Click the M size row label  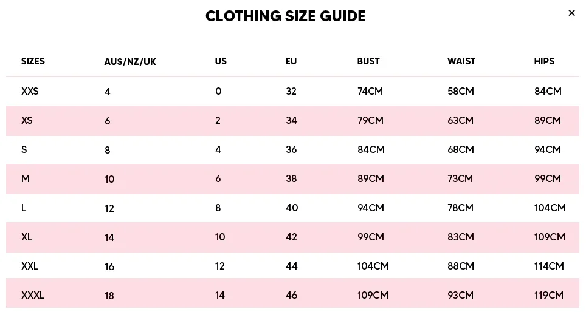26,178
